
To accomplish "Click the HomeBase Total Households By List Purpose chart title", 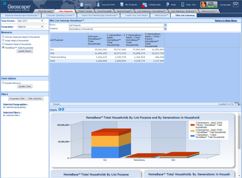I will pyautogui.click(x=96, y=175).
